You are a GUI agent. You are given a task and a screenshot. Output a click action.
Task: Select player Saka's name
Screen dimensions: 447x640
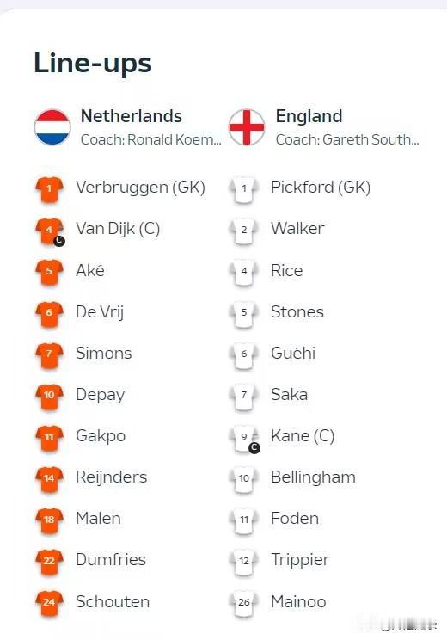289,394
